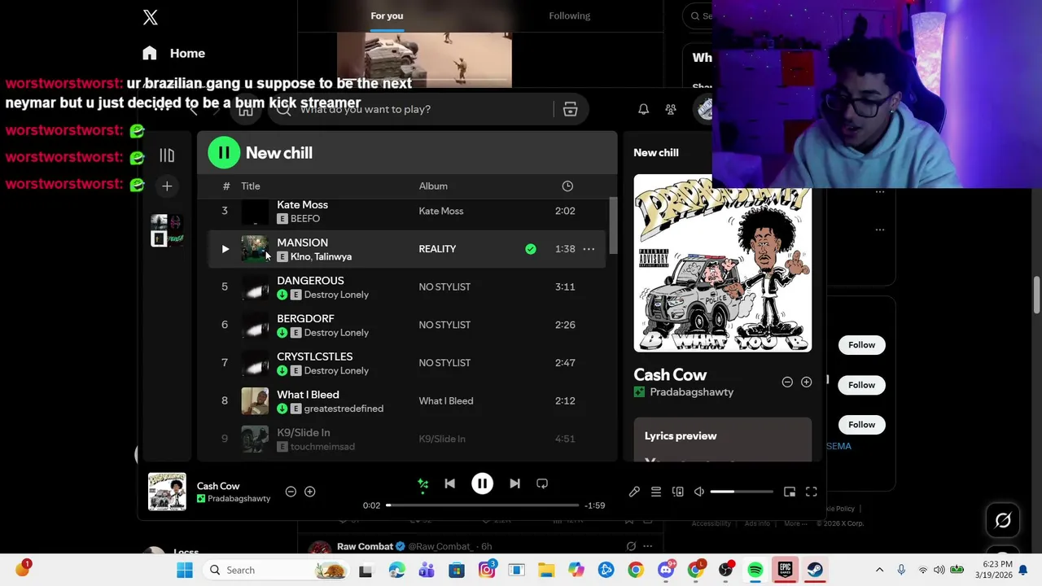Open the miniplayer icon
The image size is (1042, 586).
[790, 492]
